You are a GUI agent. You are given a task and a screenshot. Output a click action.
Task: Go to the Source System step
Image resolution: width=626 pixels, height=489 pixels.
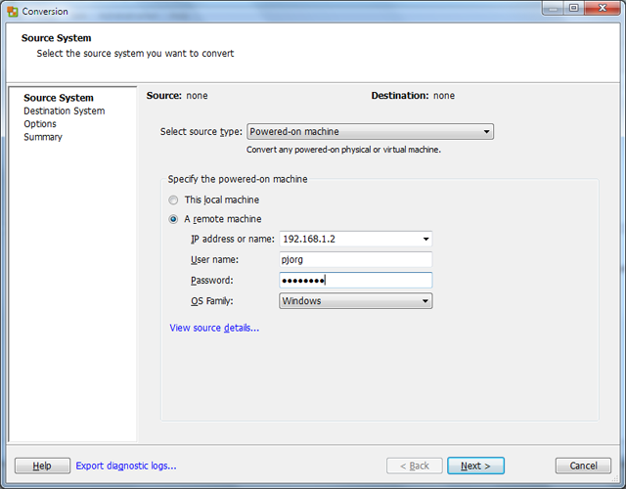(x=59, y=98)
